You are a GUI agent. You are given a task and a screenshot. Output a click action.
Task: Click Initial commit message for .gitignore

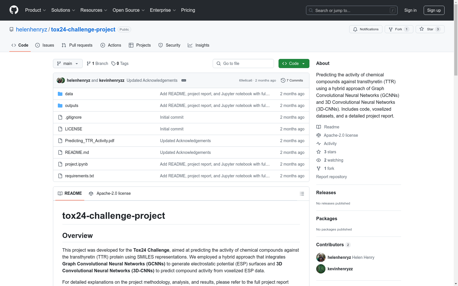click(x=172, y=117)
